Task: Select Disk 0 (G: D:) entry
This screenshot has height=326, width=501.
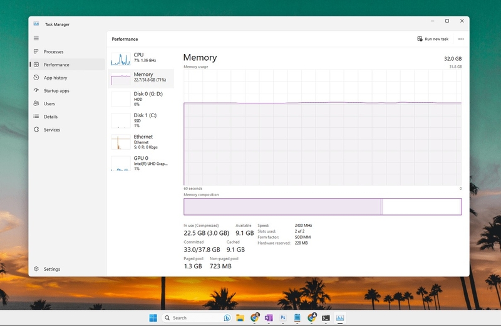Action: click(141, 99)
